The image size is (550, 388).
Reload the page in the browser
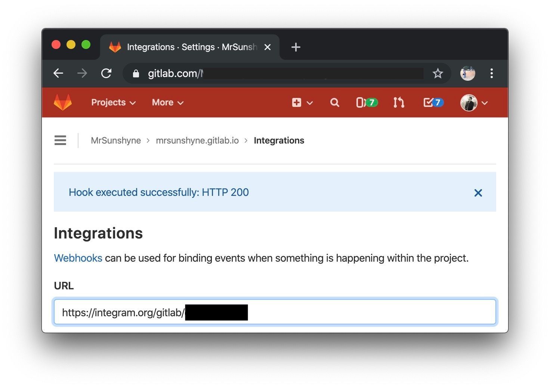point(106,73)
